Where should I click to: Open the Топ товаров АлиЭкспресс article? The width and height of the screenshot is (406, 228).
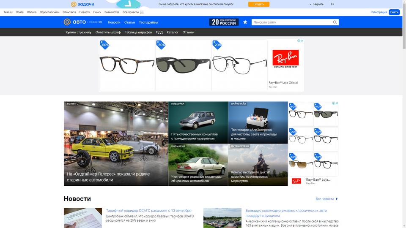point(254,134)
